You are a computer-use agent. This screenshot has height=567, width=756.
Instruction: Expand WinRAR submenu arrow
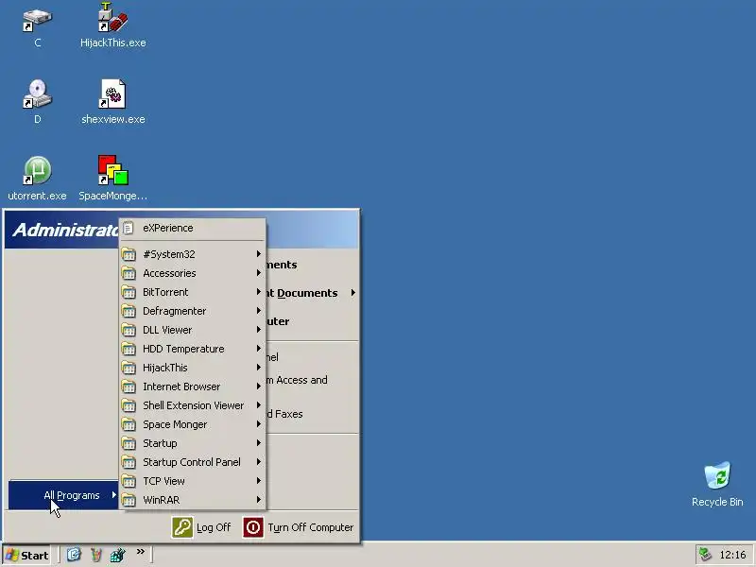(x=258, y=500)
